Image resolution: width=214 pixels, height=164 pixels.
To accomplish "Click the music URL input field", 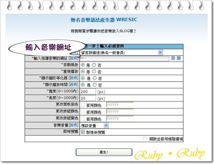I will point(125,58).
